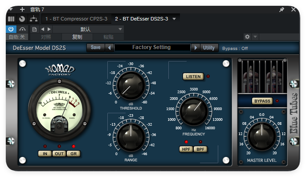
Task: Open the 默认 preset dropdown
Action: tap(88, 29)
